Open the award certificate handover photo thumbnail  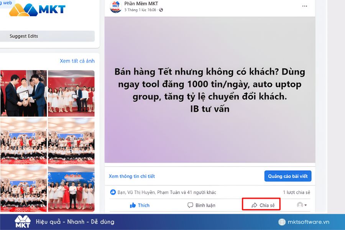(23, 93)
